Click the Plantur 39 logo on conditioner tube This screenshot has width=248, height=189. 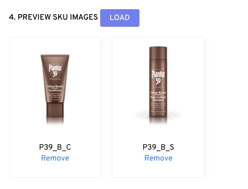tap(55, 70)
